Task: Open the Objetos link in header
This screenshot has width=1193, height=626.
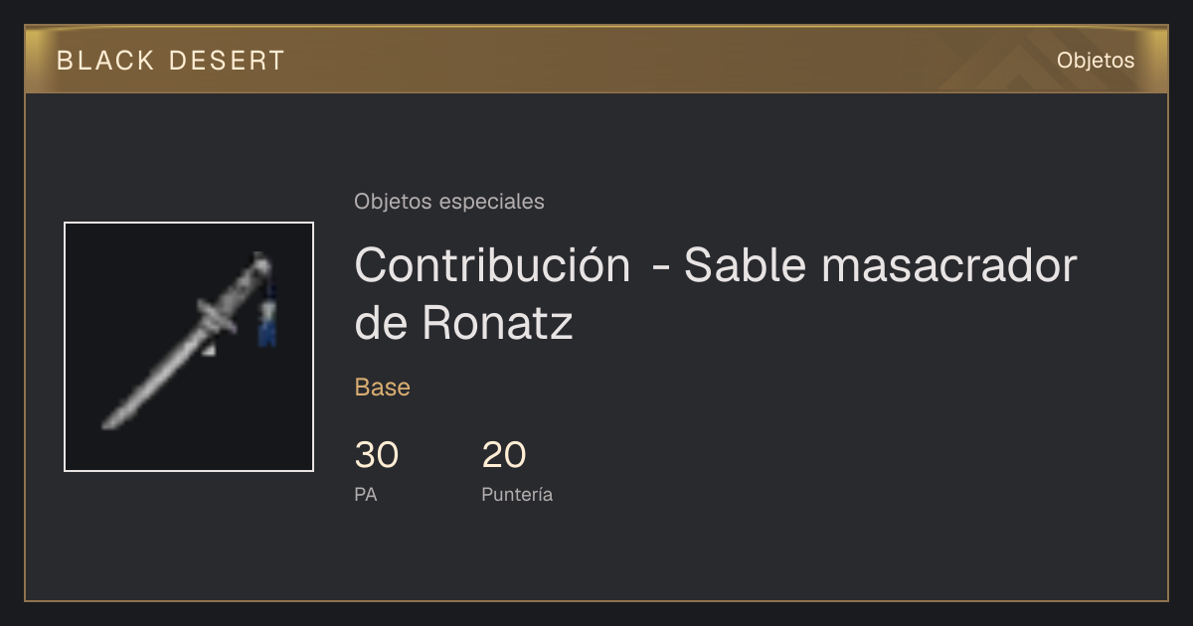Action: tap(1096, 61)
